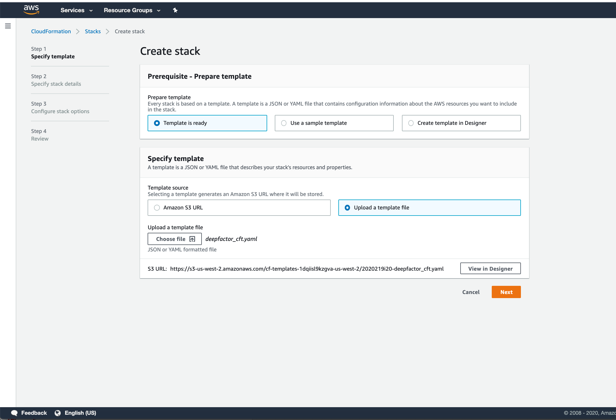This screenshot has width=616, height=420.
Task: Cancel the stack creation
Action: [x=471, y=292]
